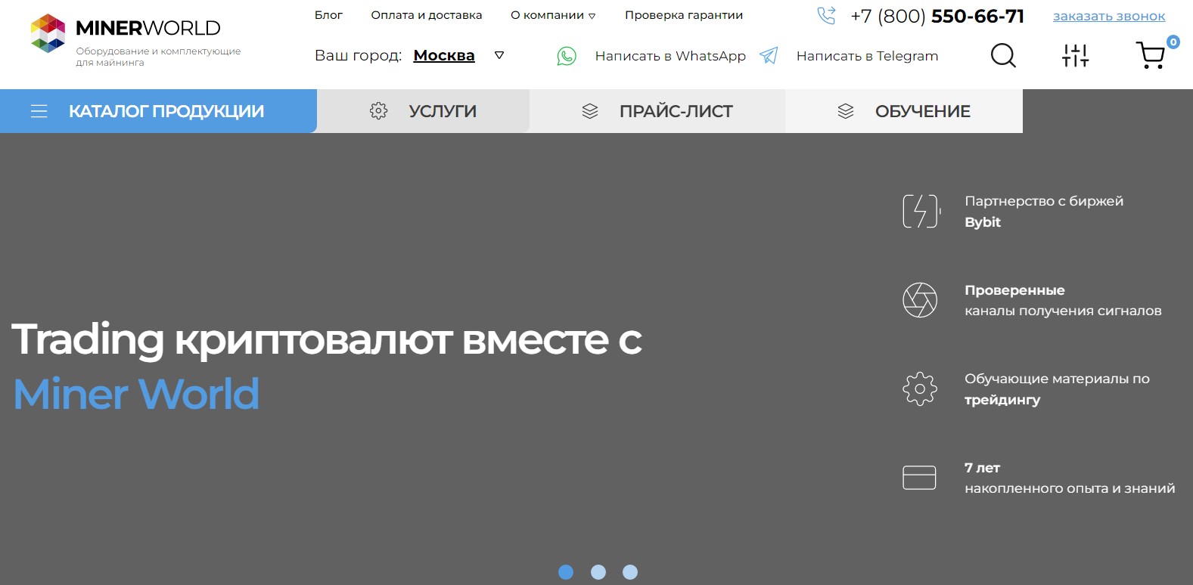Click the заказать звонок link
Image resolution: width=1193 pixels, height=585 pixels.
(1109, 16)
